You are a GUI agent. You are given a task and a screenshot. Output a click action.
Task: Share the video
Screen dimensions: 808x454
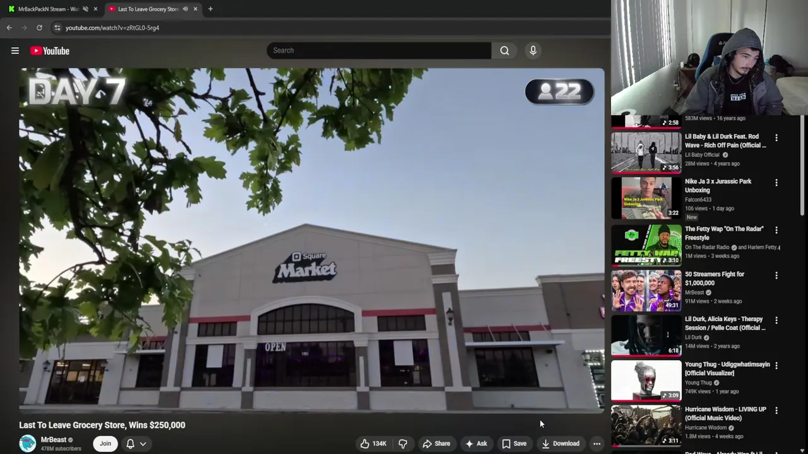pyautogui.click(x=436, y=444)
